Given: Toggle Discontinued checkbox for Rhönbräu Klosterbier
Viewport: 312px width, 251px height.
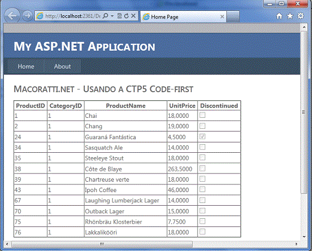Looking at the screenshot, I should [203, 221].
